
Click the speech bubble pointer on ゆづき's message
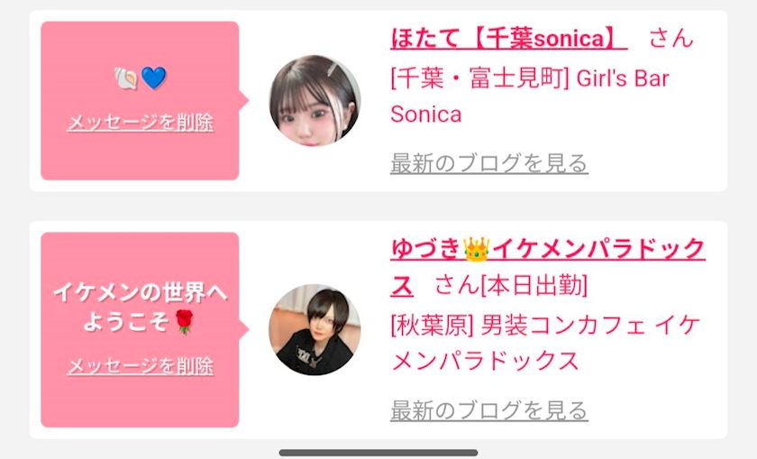coord(244,329)
